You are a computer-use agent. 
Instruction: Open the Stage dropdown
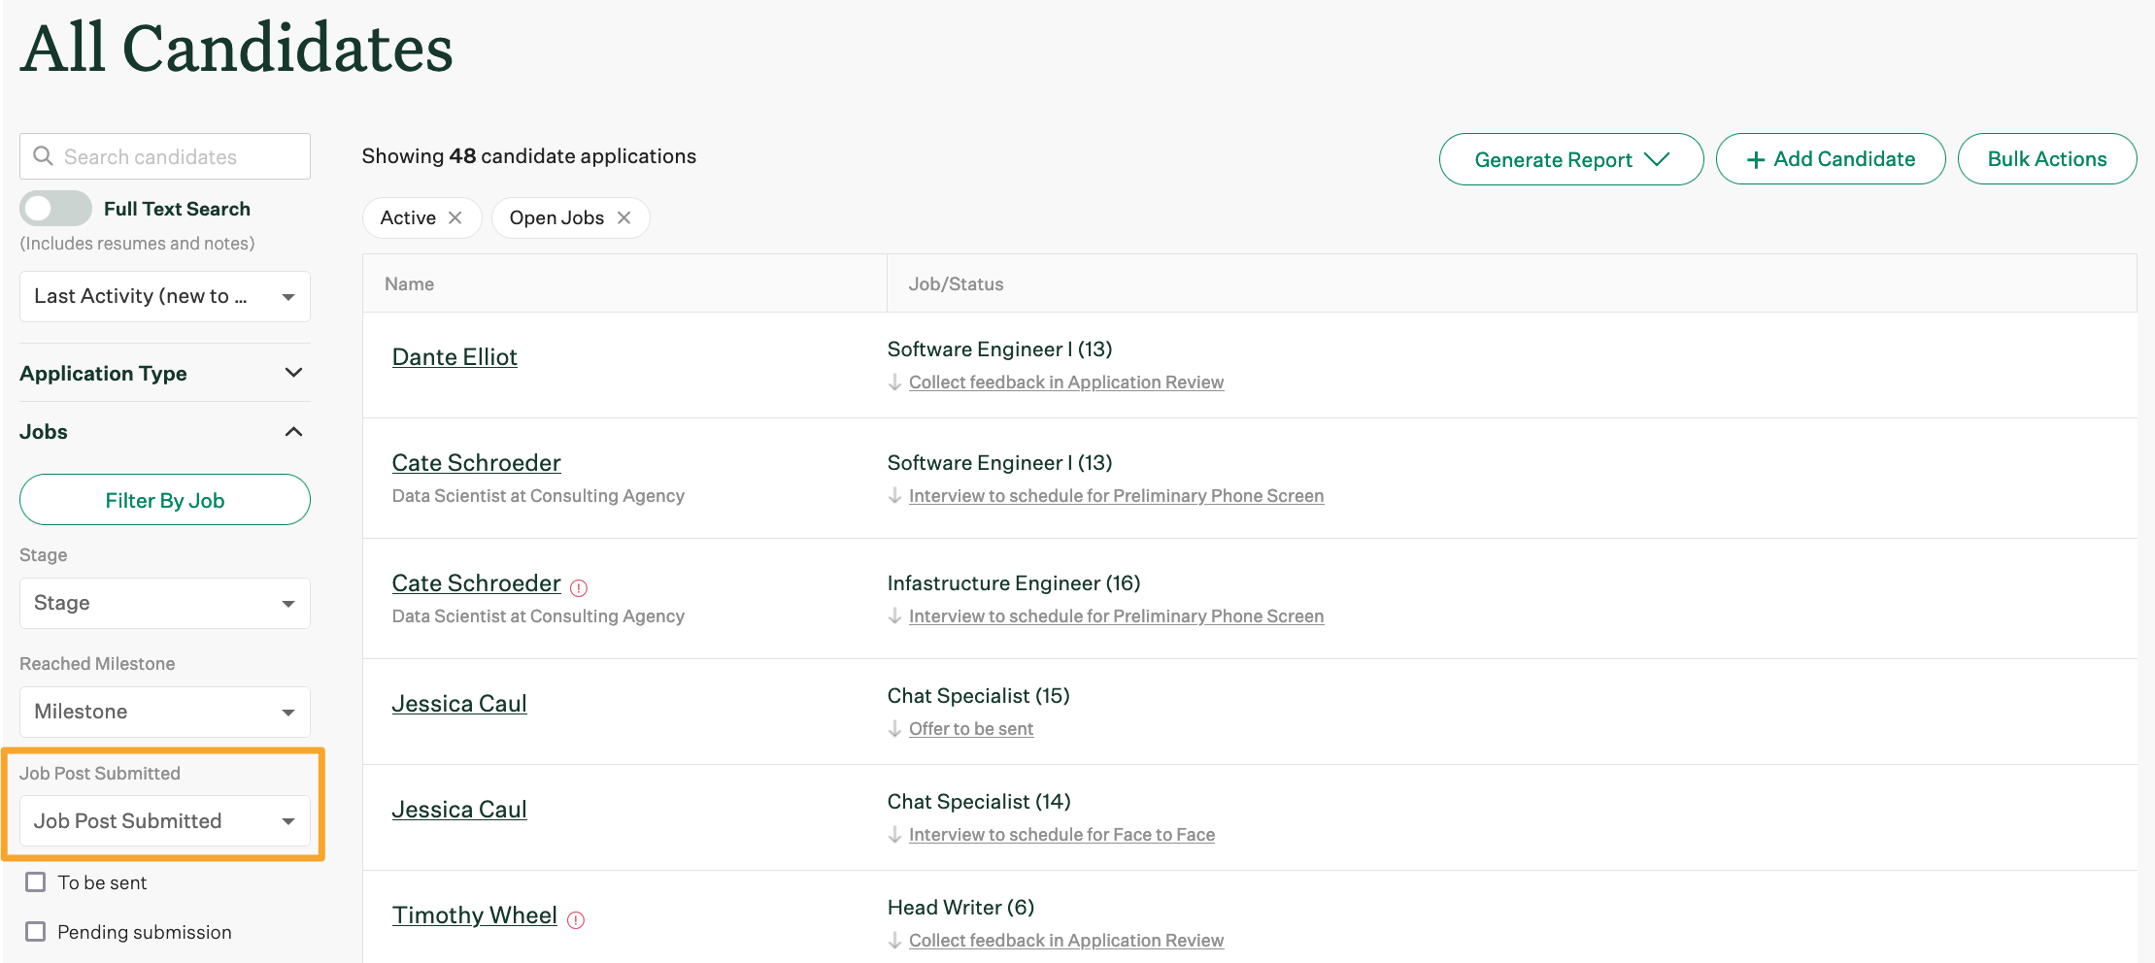click(164, 603)
